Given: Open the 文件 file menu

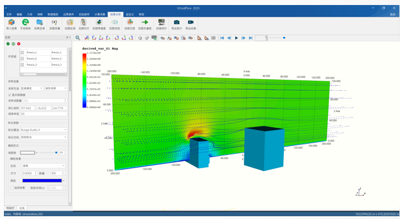Looking at the screenshot, I should coord(9,14).
